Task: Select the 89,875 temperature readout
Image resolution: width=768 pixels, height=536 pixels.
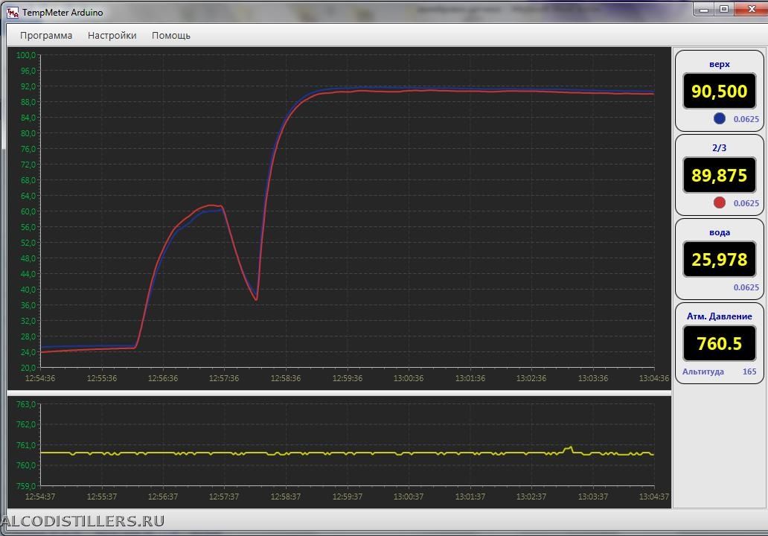Action: click(719, 175)
